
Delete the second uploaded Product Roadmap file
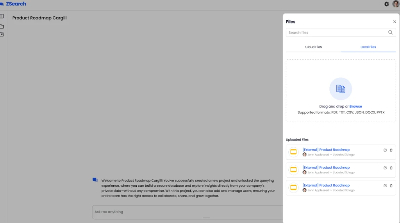(391, 168)
